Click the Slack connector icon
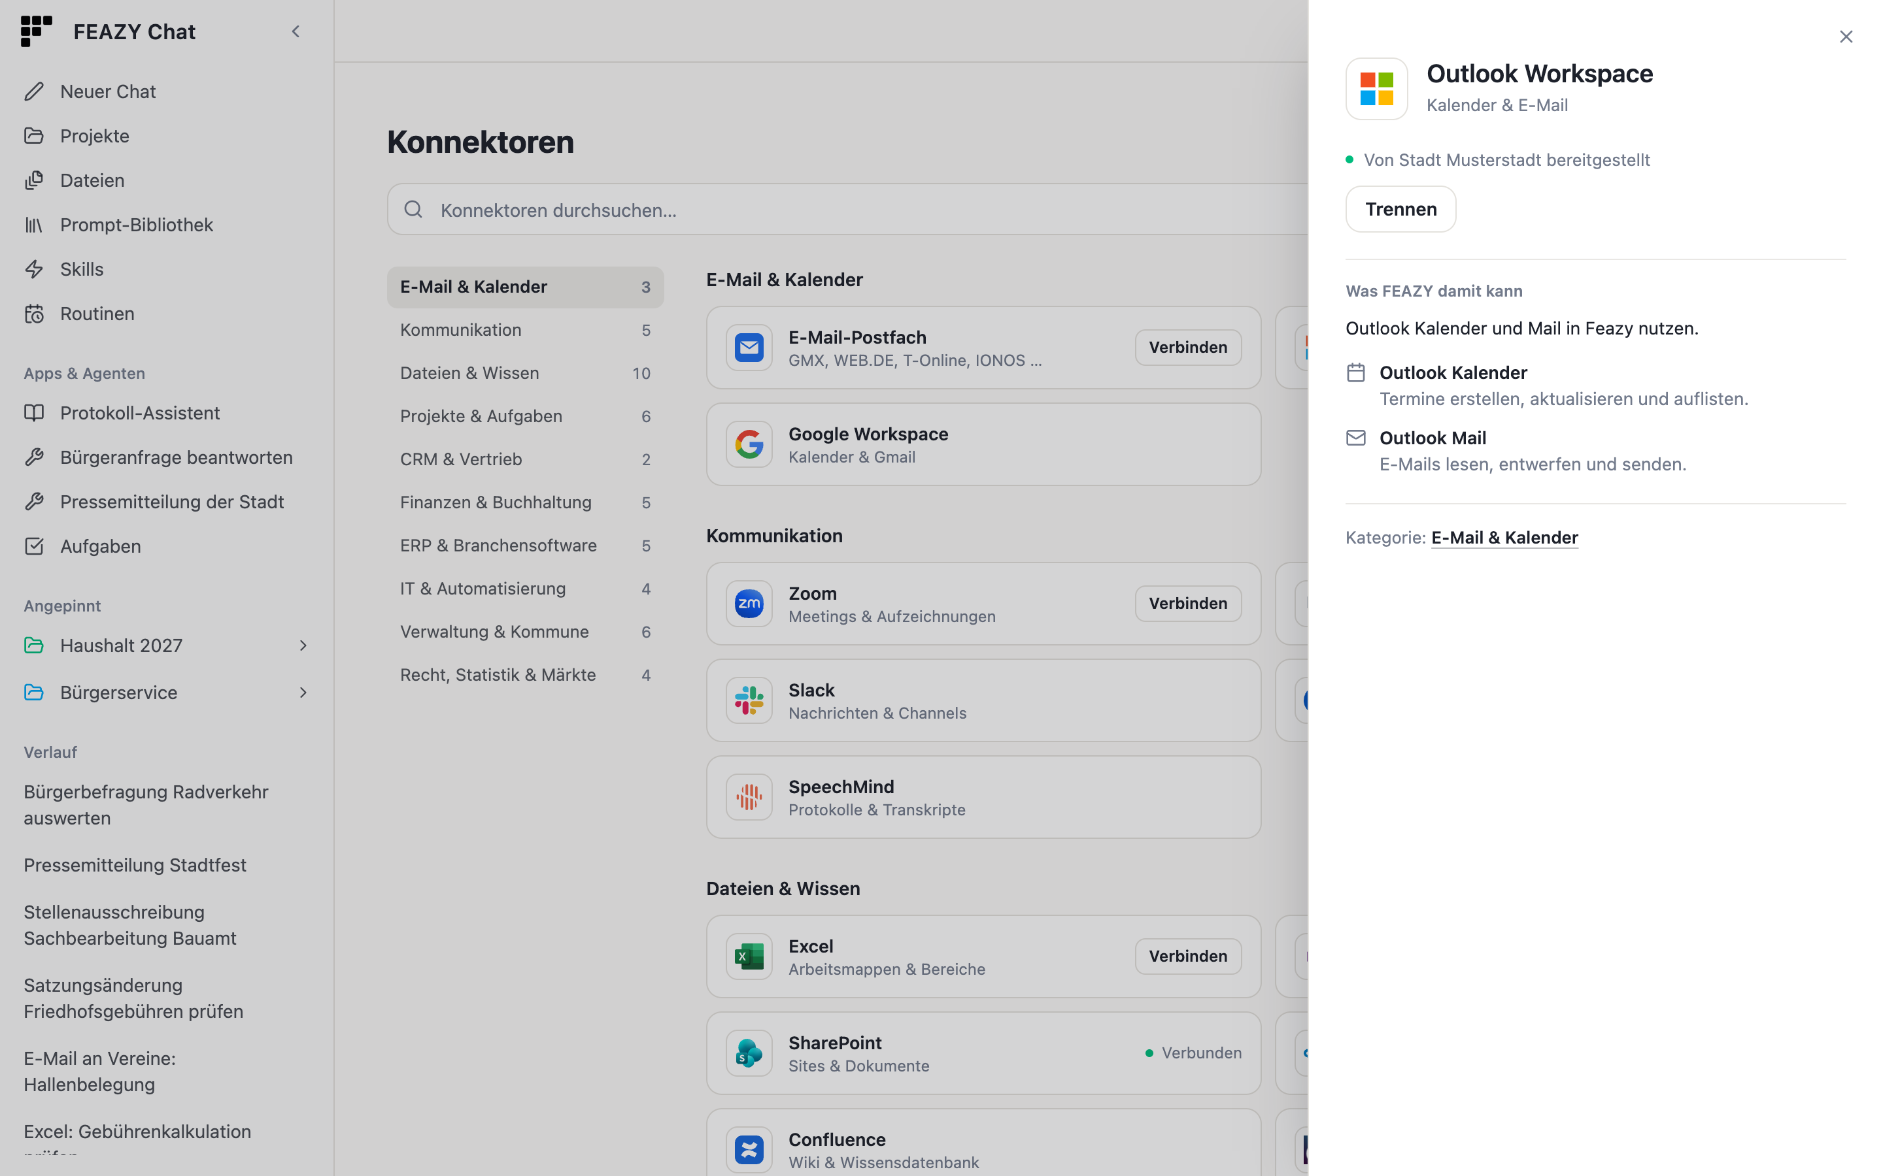1883x1176 pixels. point(749,700)
